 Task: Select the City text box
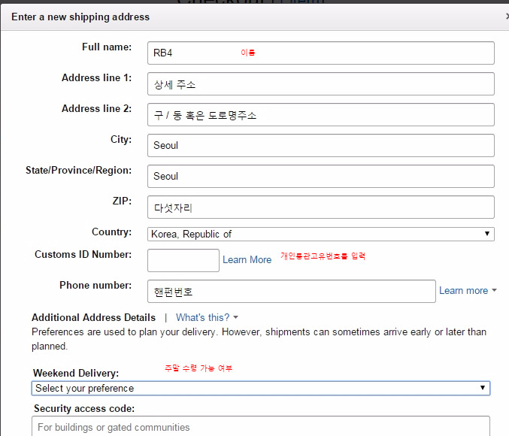tap(321, 145)
